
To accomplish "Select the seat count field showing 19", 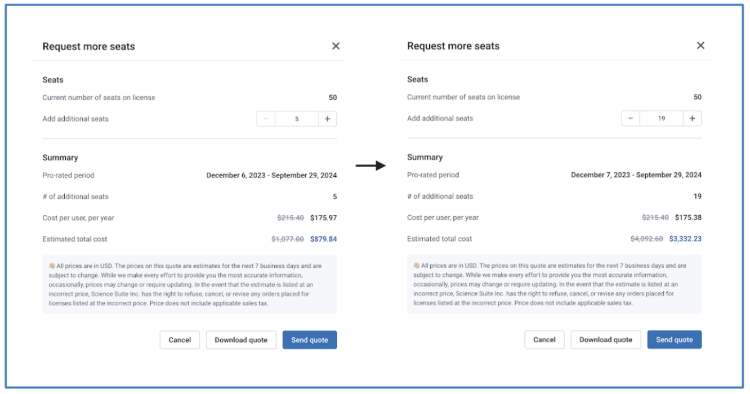I will (662, 118).
